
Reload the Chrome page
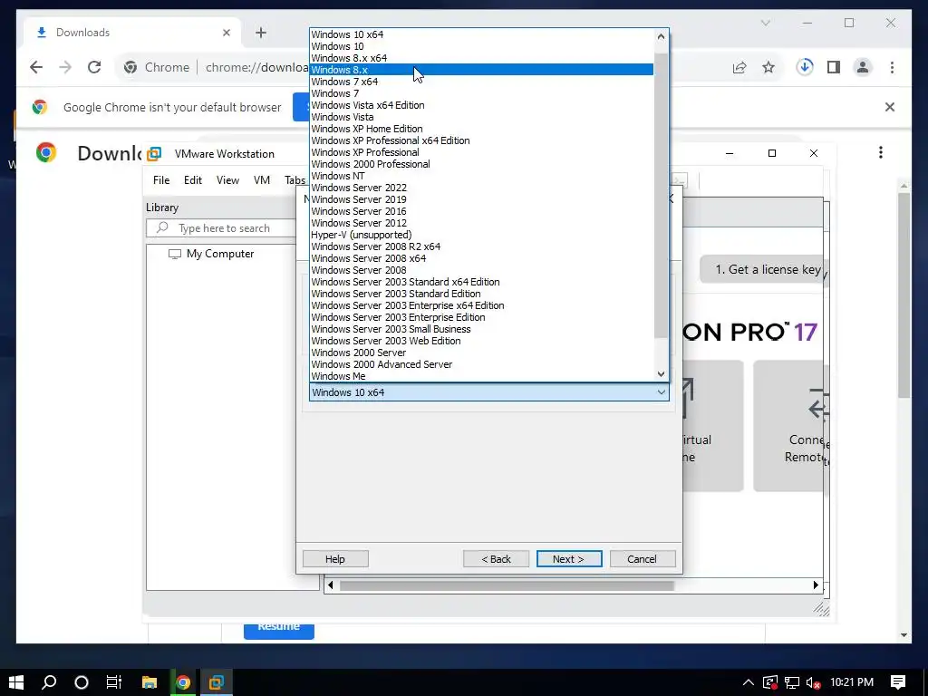pos(94,67)
